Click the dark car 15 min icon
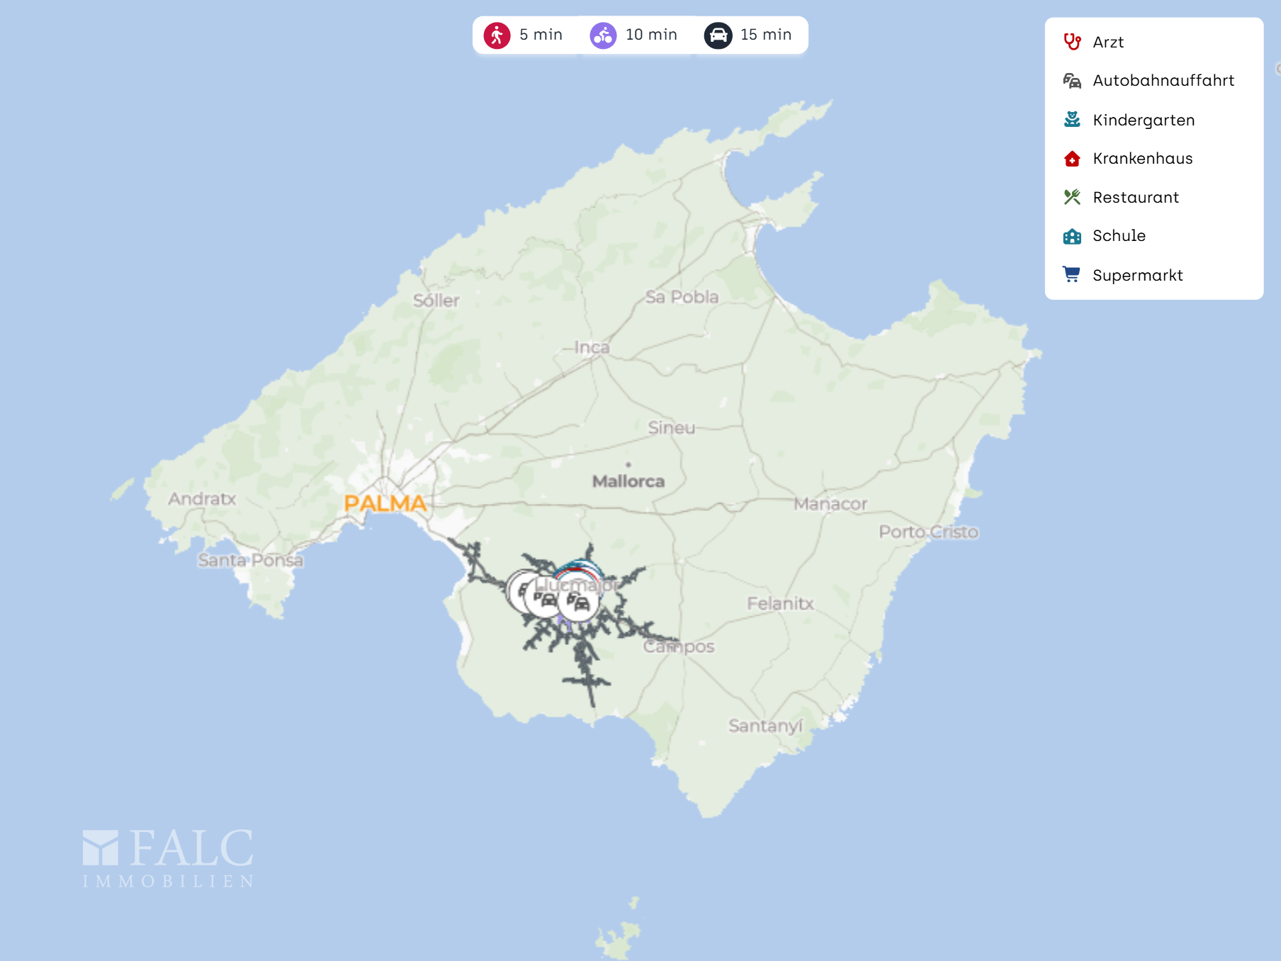1281x961 pixels. click(x=718, y=35)
